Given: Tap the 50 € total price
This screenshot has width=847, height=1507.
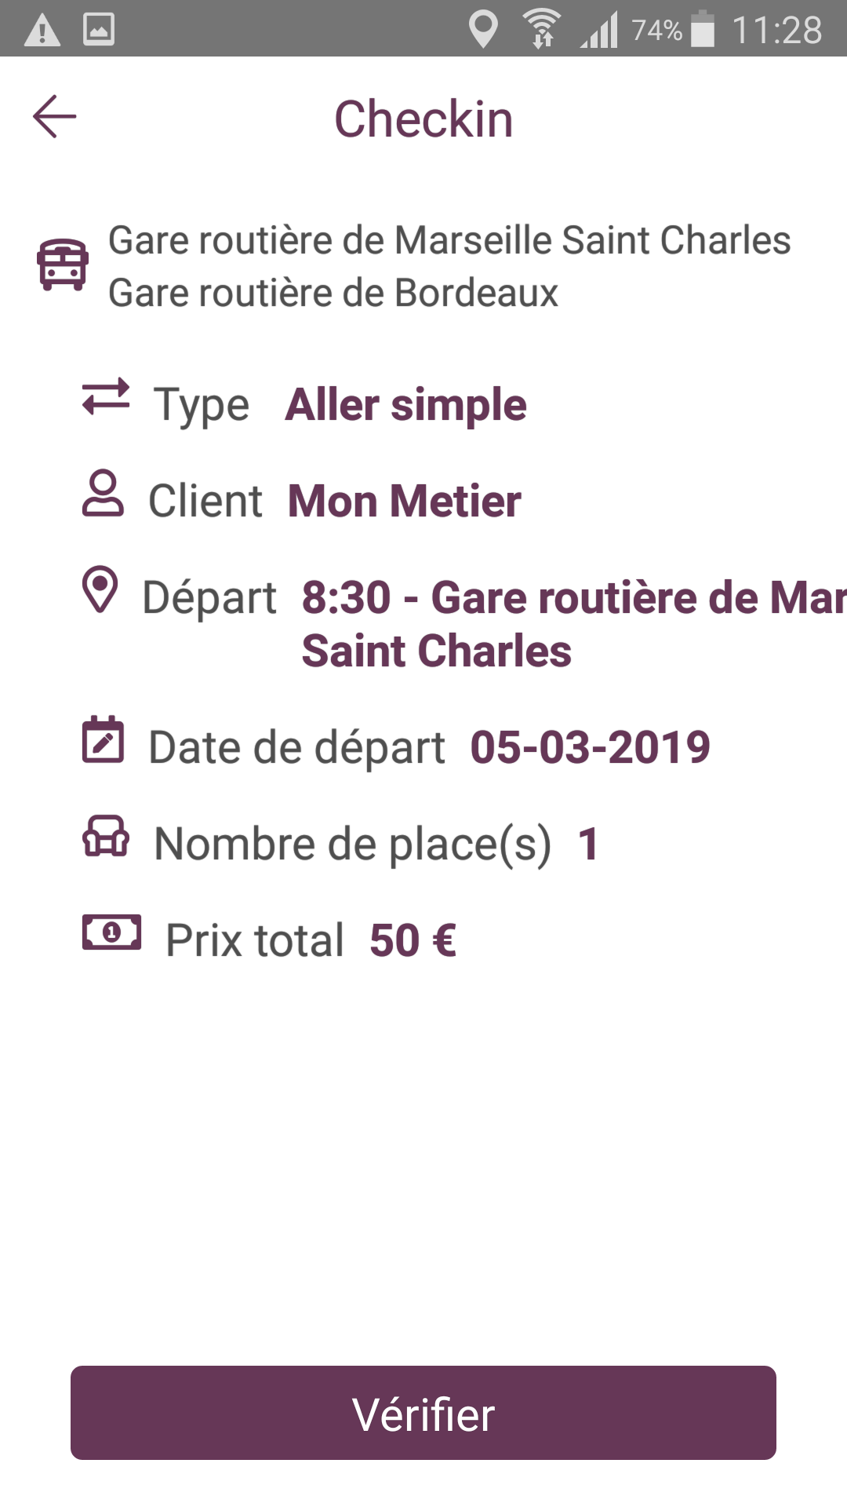Looking at the screenshot, I should (x=413, y=940).
